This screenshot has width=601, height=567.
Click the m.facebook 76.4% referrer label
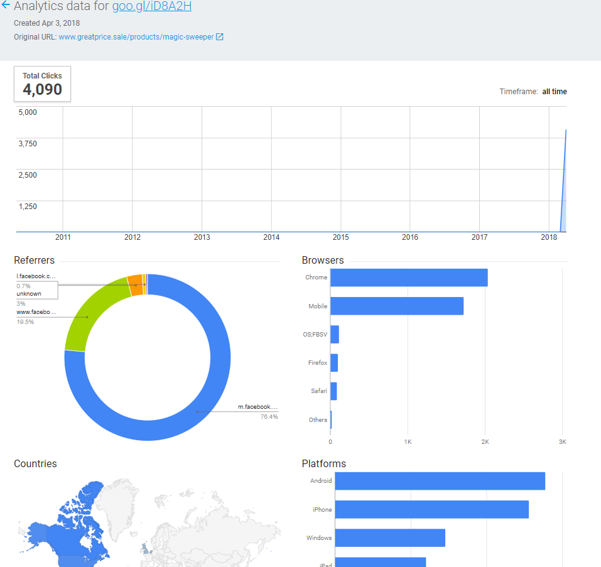tap(257, 408)
